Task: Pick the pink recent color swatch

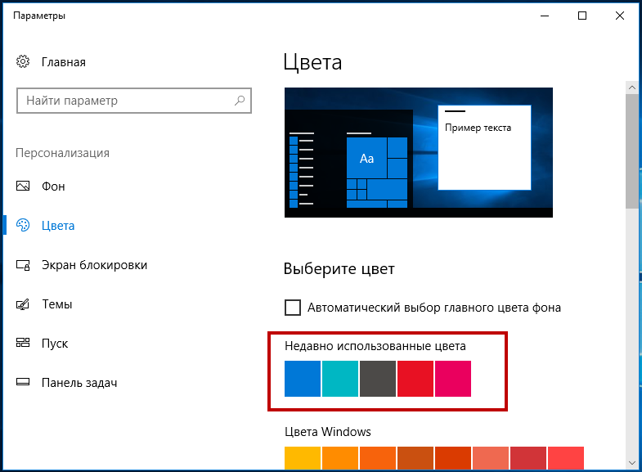Action: click(453, 379)
